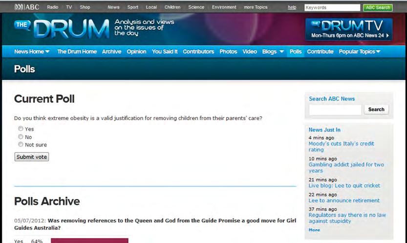Screen dimensions: 407x243
Task: Select the Polls nav tab
Action: (x=296, y=52)
